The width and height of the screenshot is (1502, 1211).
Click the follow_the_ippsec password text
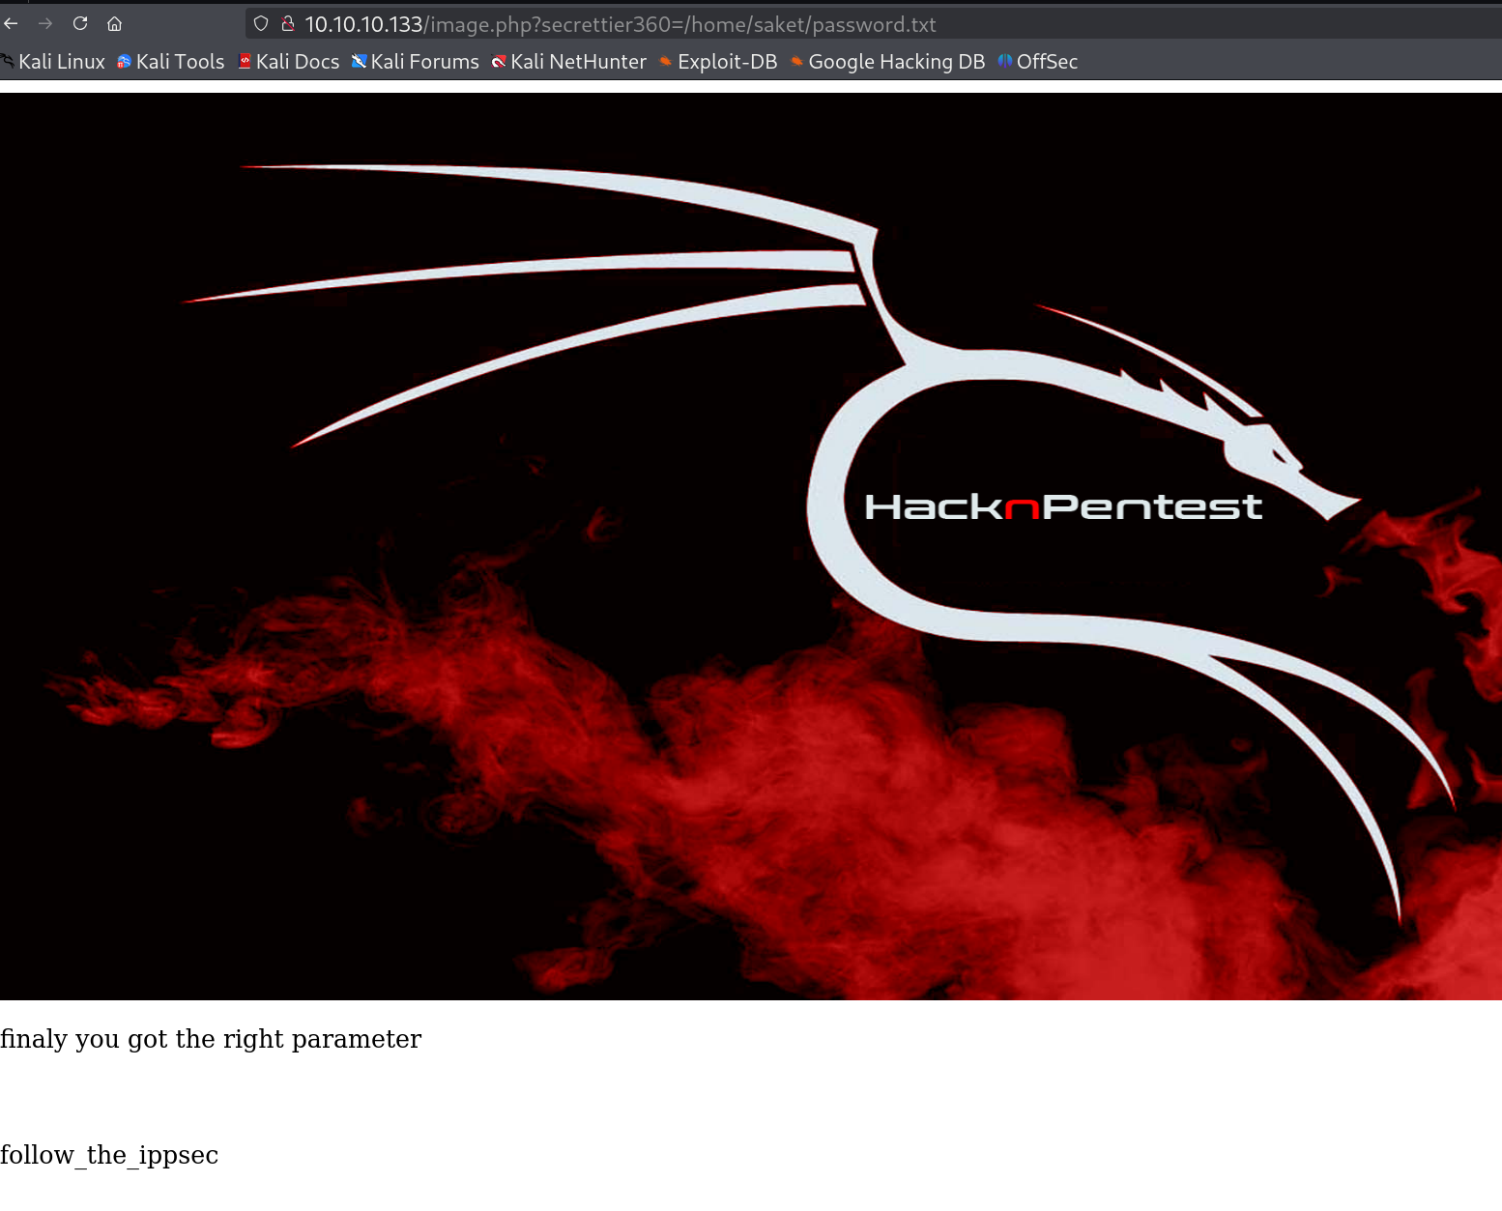(x=109, y=1155)
